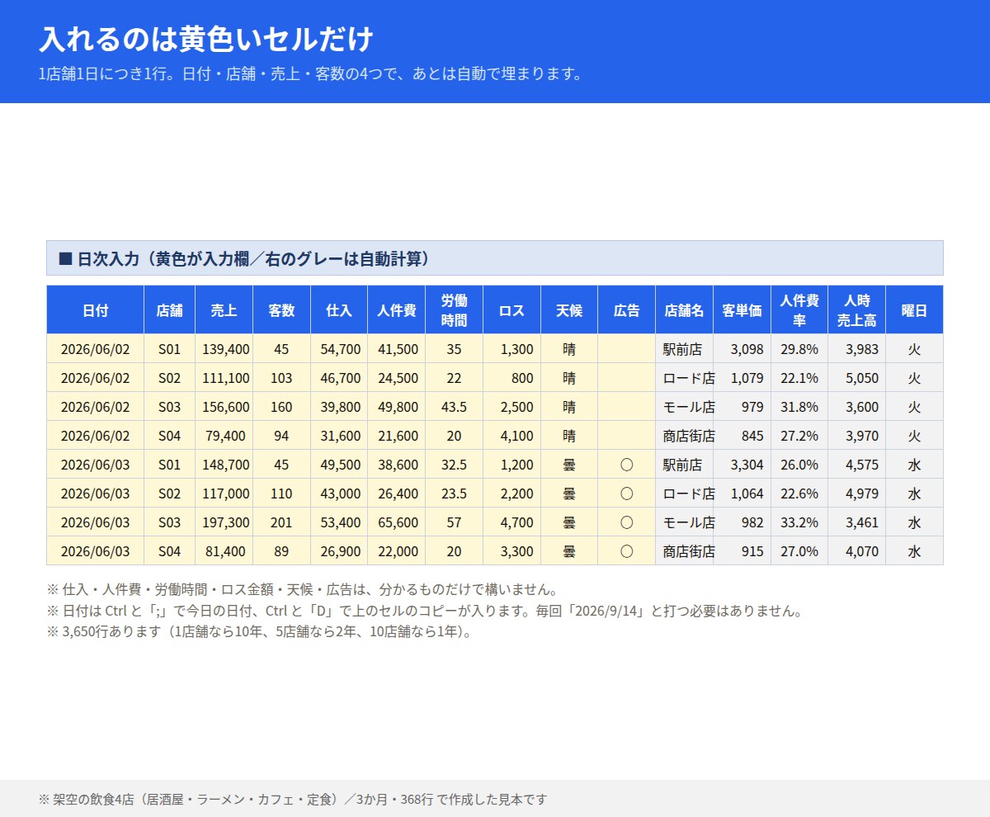Click the 客単価 column header
The height and width of the screenshot is (817, 990).
742,310
